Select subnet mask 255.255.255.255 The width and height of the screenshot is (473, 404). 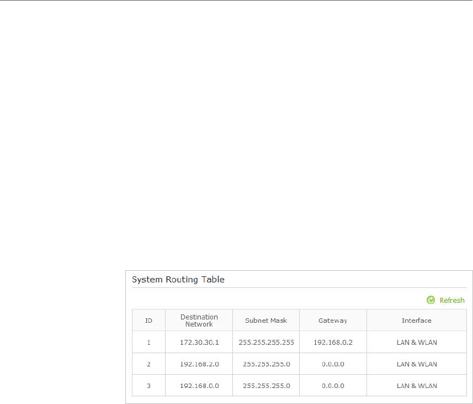266,342
